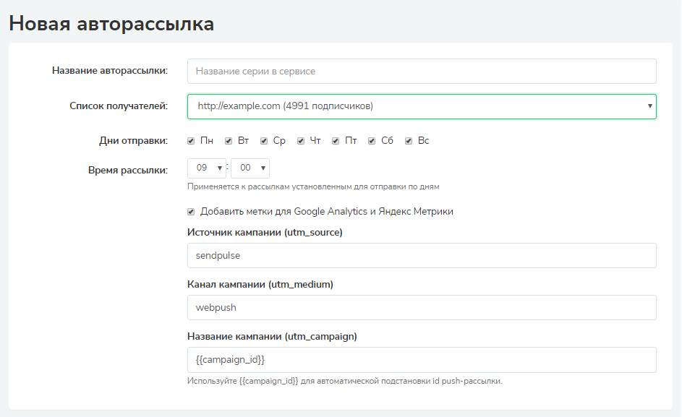Uncheck the Пн day checkbox
Viewport: 682px width, 417px height.
191,141
